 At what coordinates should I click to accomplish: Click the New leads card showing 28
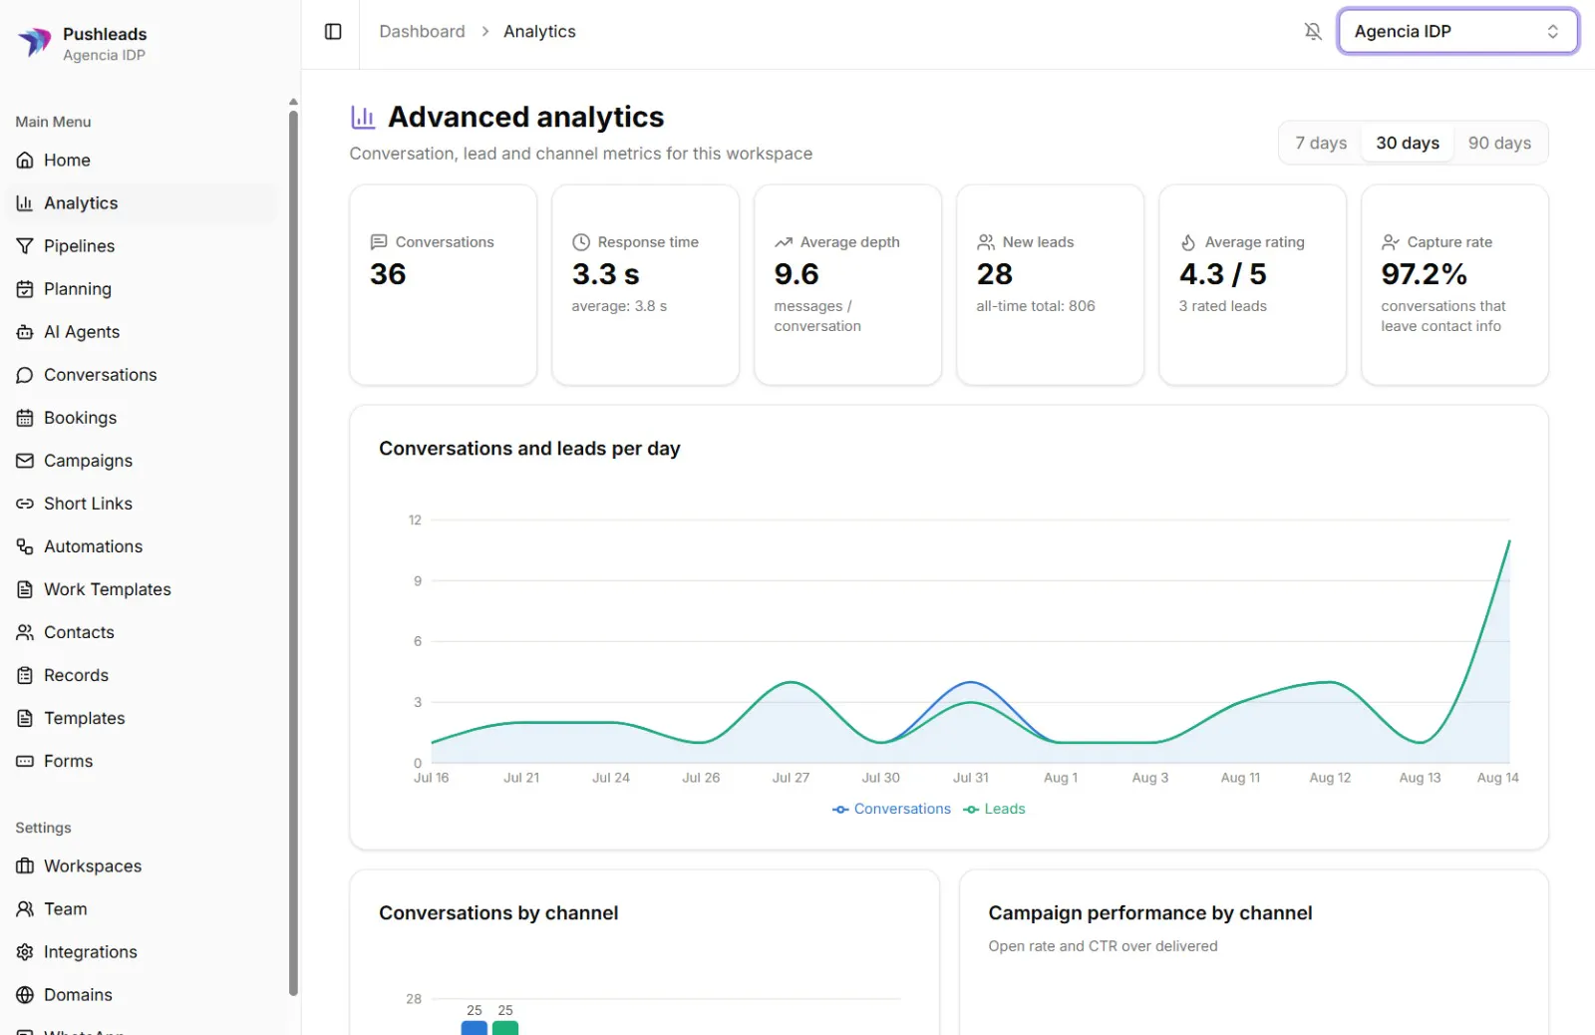[1050, 285]
